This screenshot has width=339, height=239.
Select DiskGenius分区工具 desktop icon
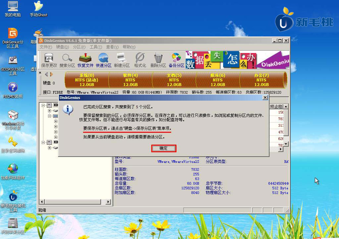point(13,38)
